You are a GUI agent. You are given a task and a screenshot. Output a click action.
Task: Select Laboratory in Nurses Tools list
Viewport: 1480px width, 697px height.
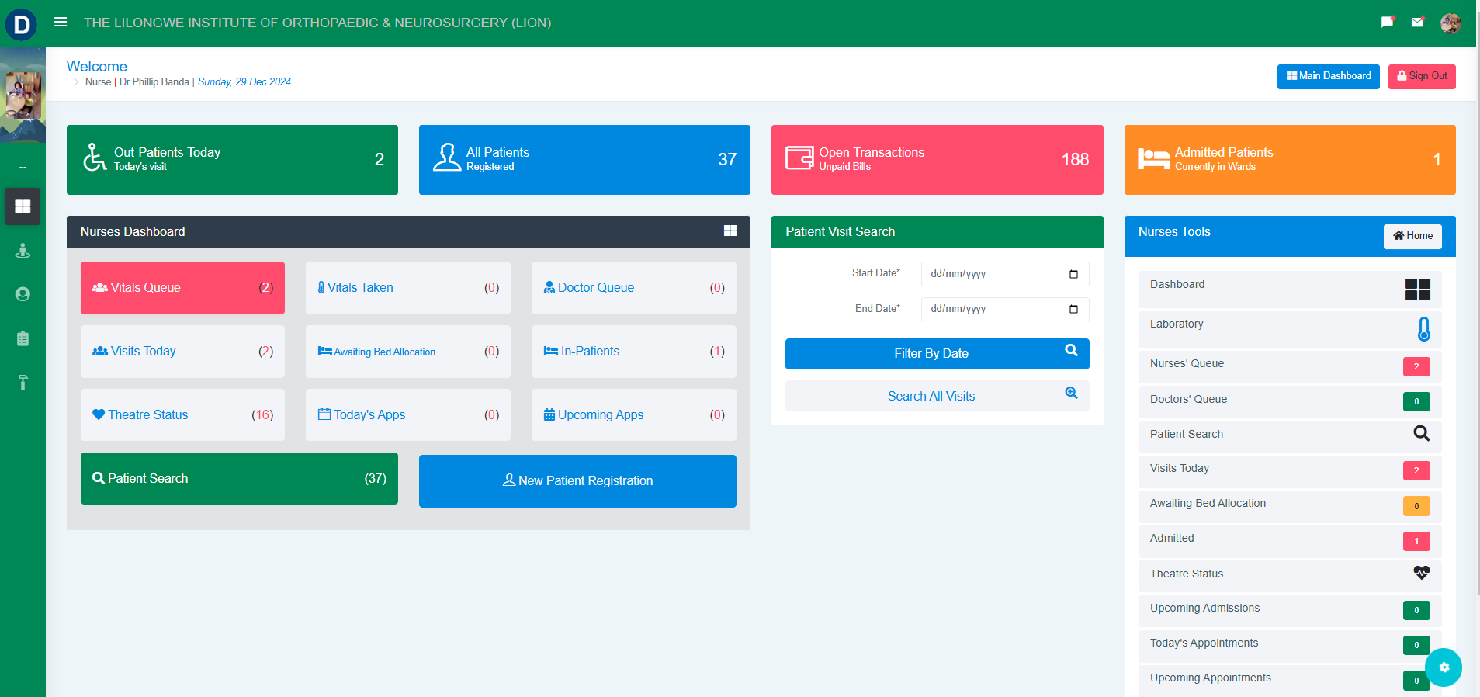click(1177, 324)
